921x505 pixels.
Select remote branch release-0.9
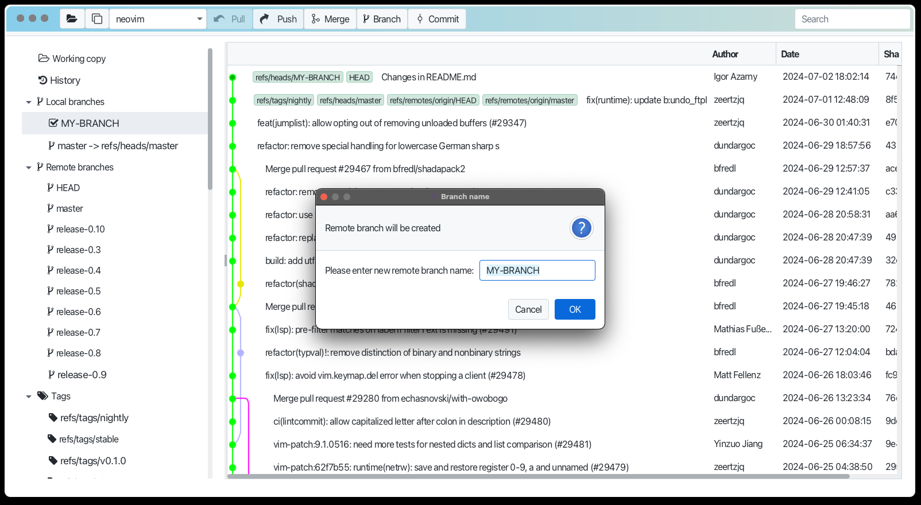coord(78,375)
